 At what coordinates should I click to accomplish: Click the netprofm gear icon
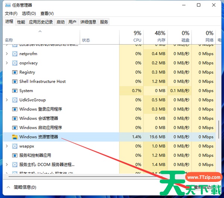pyautogui.click(x=15, y=54)
